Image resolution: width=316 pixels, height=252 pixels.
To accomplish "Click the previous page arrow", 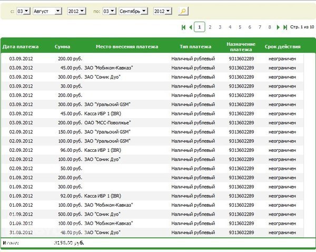I will pos(190,27).
